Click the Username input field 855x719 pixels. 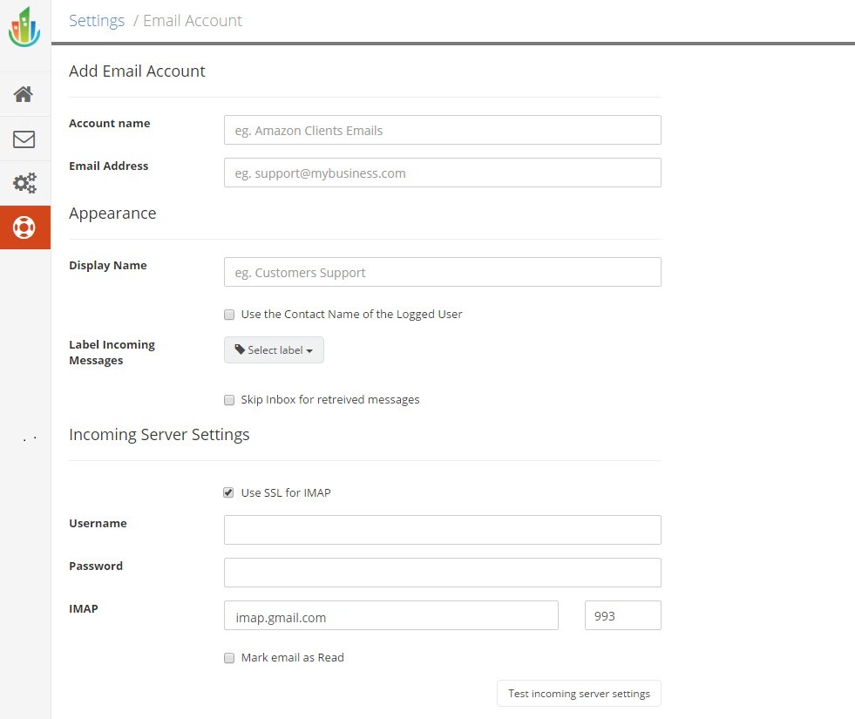[x=442, y=530]
